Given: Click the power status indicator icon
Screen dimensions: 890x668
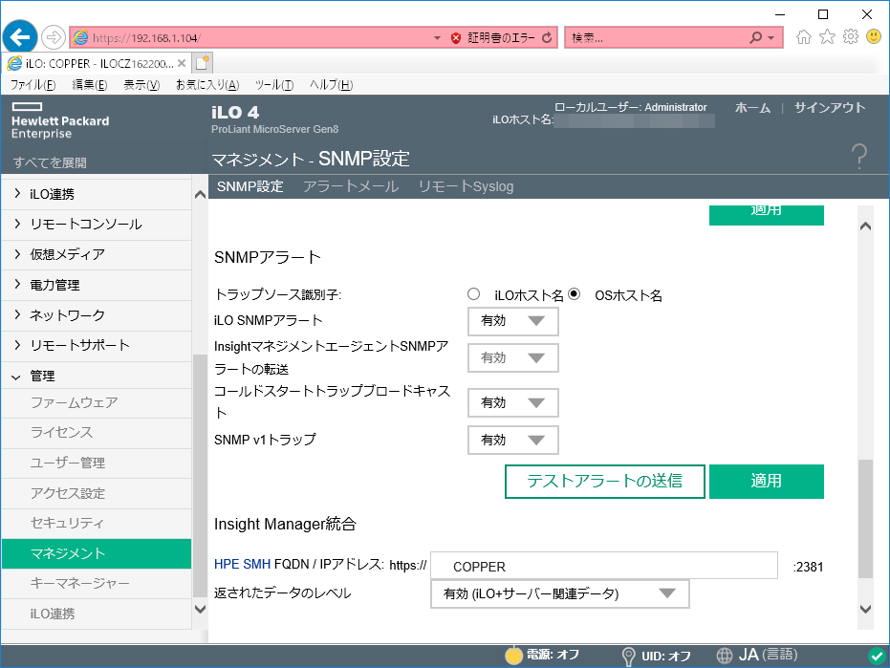Looking at the screenshot, I should [x=513, y=655].
